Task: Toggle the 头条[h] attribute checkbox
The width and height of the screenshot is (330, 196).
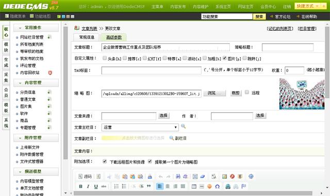Action: 105,58
